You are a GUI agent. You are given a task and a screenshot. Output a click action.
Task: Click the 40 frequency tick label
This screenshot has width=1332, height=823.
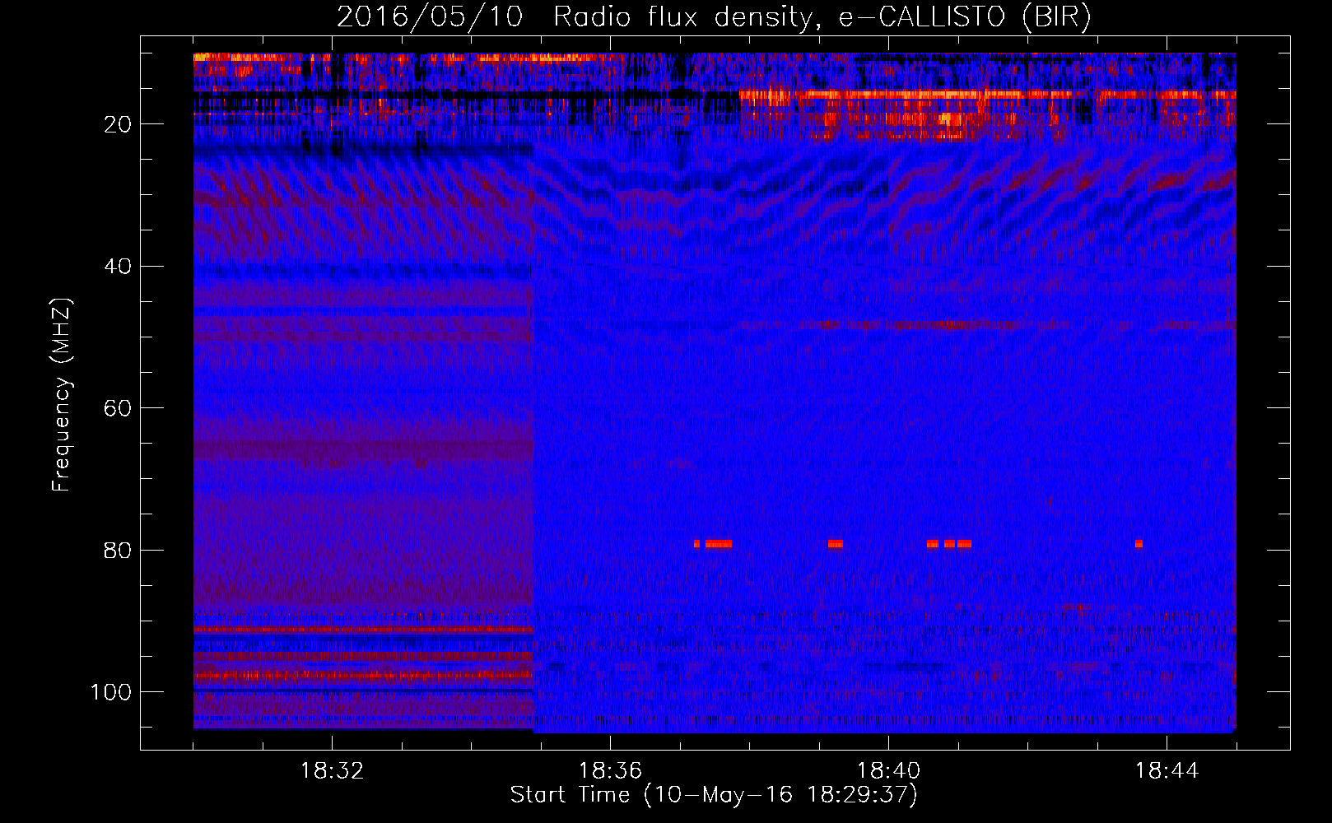(x=118, y=267)
